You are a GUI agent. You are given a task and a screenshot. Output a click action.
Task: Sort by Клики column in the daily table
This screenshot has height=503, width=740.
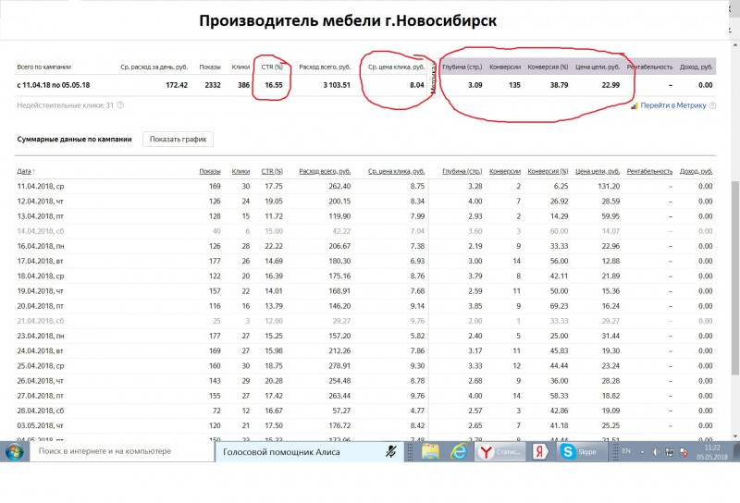click(x=240, y=171)
